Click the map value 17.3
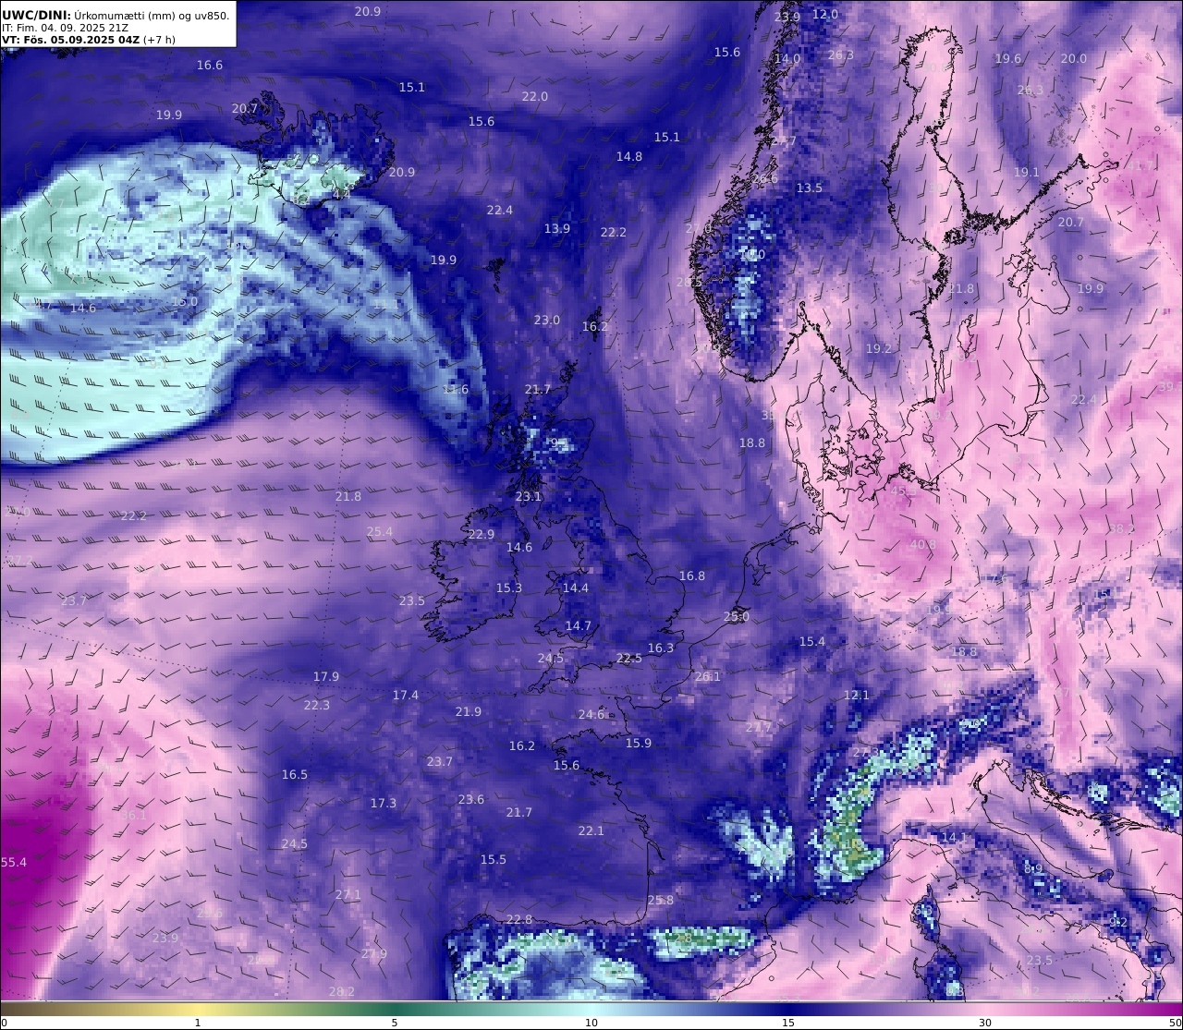Image resolution: width=1183 pixels, height=1030 pixels. tap(384, 804)
